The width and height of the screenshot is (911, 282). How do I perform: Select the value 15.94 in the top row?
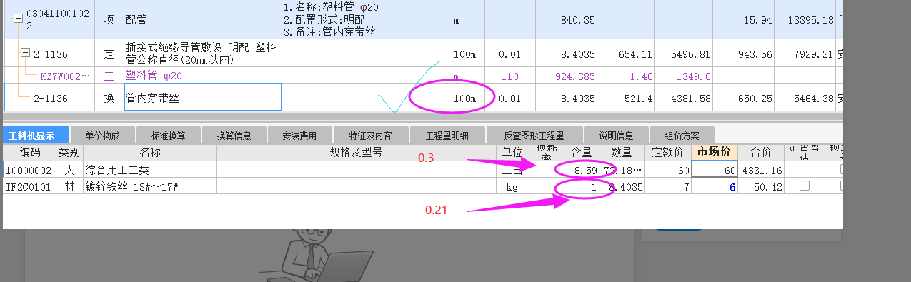(744, 19)
